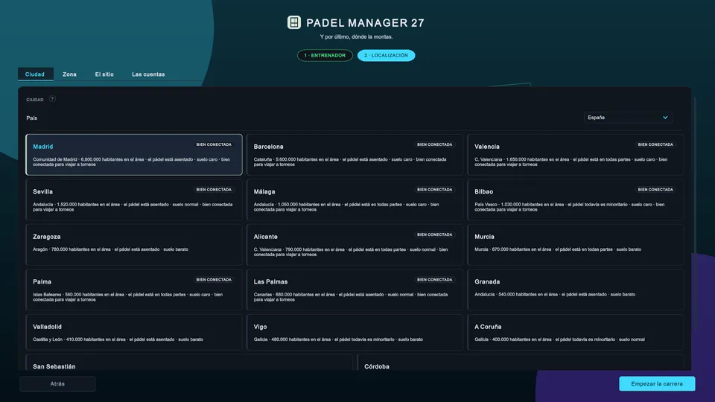Go to step 1 Entrenador
The width and height of the screenshot is (715, 402).
[x=325, y=56]
